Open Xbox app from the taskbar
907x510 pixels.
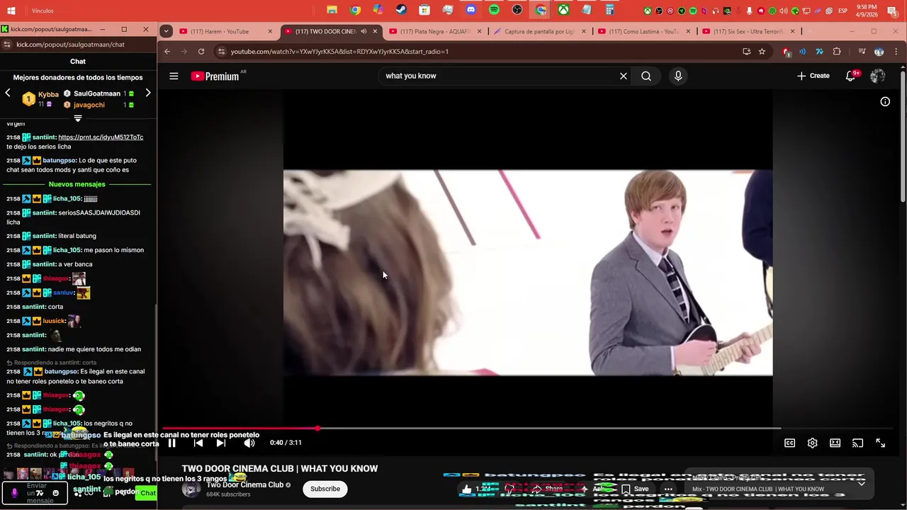563,10
